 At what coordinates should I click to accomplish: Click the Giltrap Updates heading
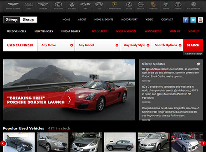154,64
